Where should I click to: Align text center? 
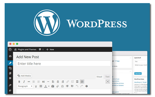[x=58, y=82]
